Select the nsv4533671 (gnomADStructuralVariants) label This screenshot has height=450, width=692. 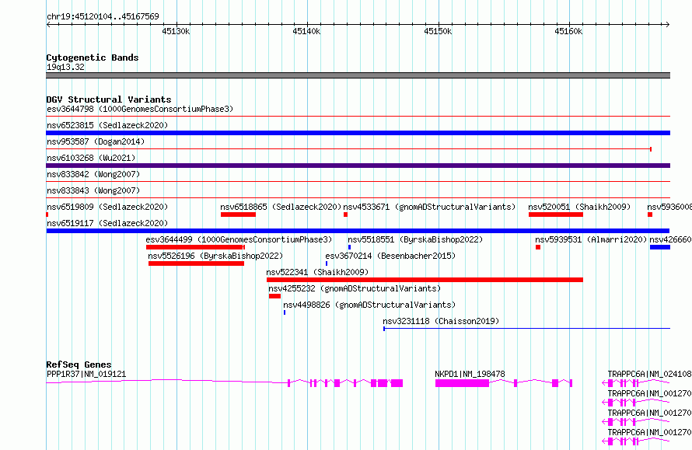click(429, 207)
